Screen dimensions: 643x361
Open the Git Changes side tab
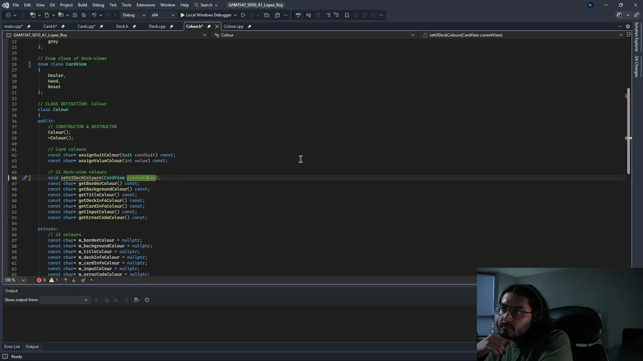pyautogui.click(x=636, y=66)
